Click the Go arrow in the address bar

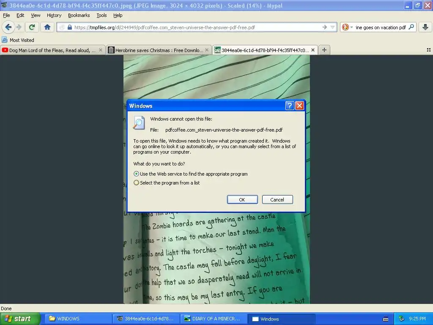pos(324,27)
